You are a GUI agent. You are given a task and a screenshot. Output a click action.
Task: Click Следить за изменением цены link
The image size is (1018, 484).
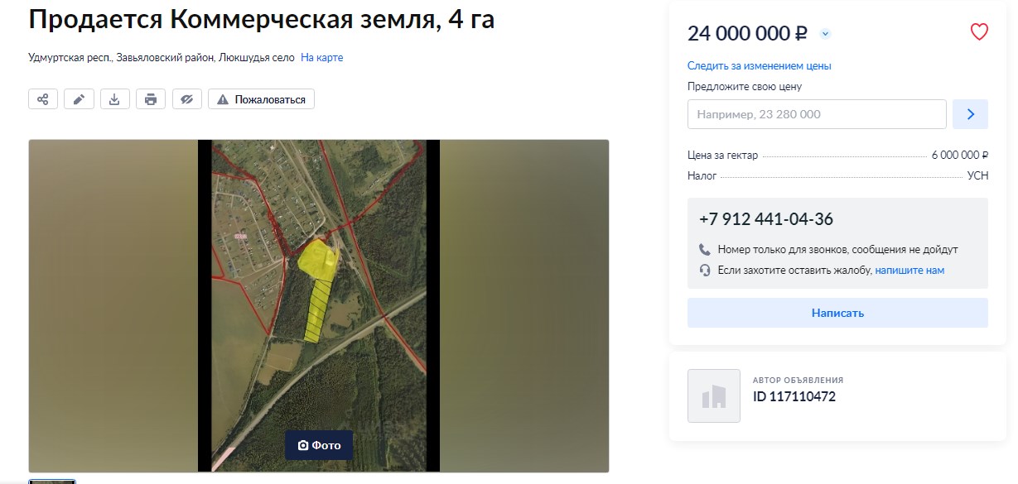click(759, 66)
